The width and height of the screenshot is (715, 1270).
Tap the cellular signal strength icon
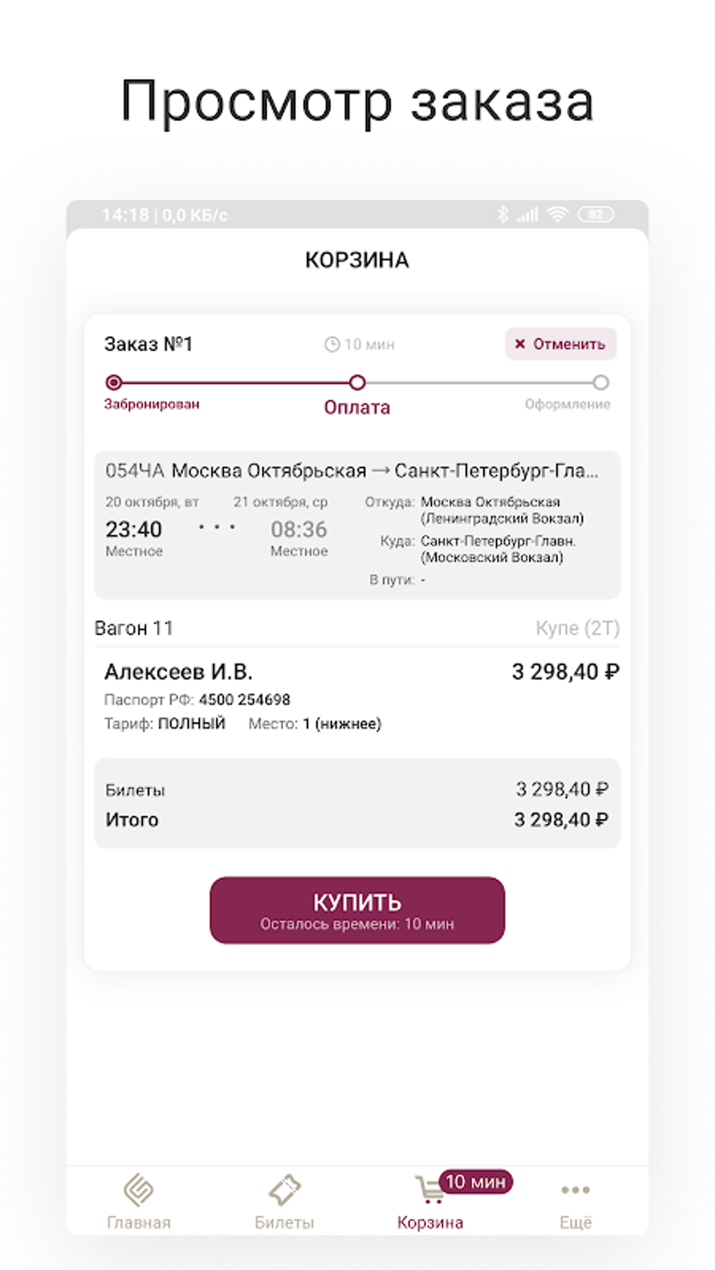point(528,214)
